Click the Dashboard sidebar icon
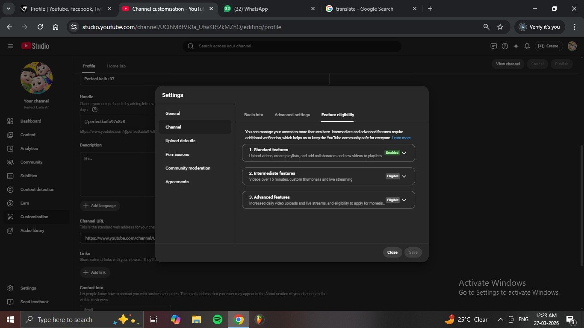 [11, 121]
